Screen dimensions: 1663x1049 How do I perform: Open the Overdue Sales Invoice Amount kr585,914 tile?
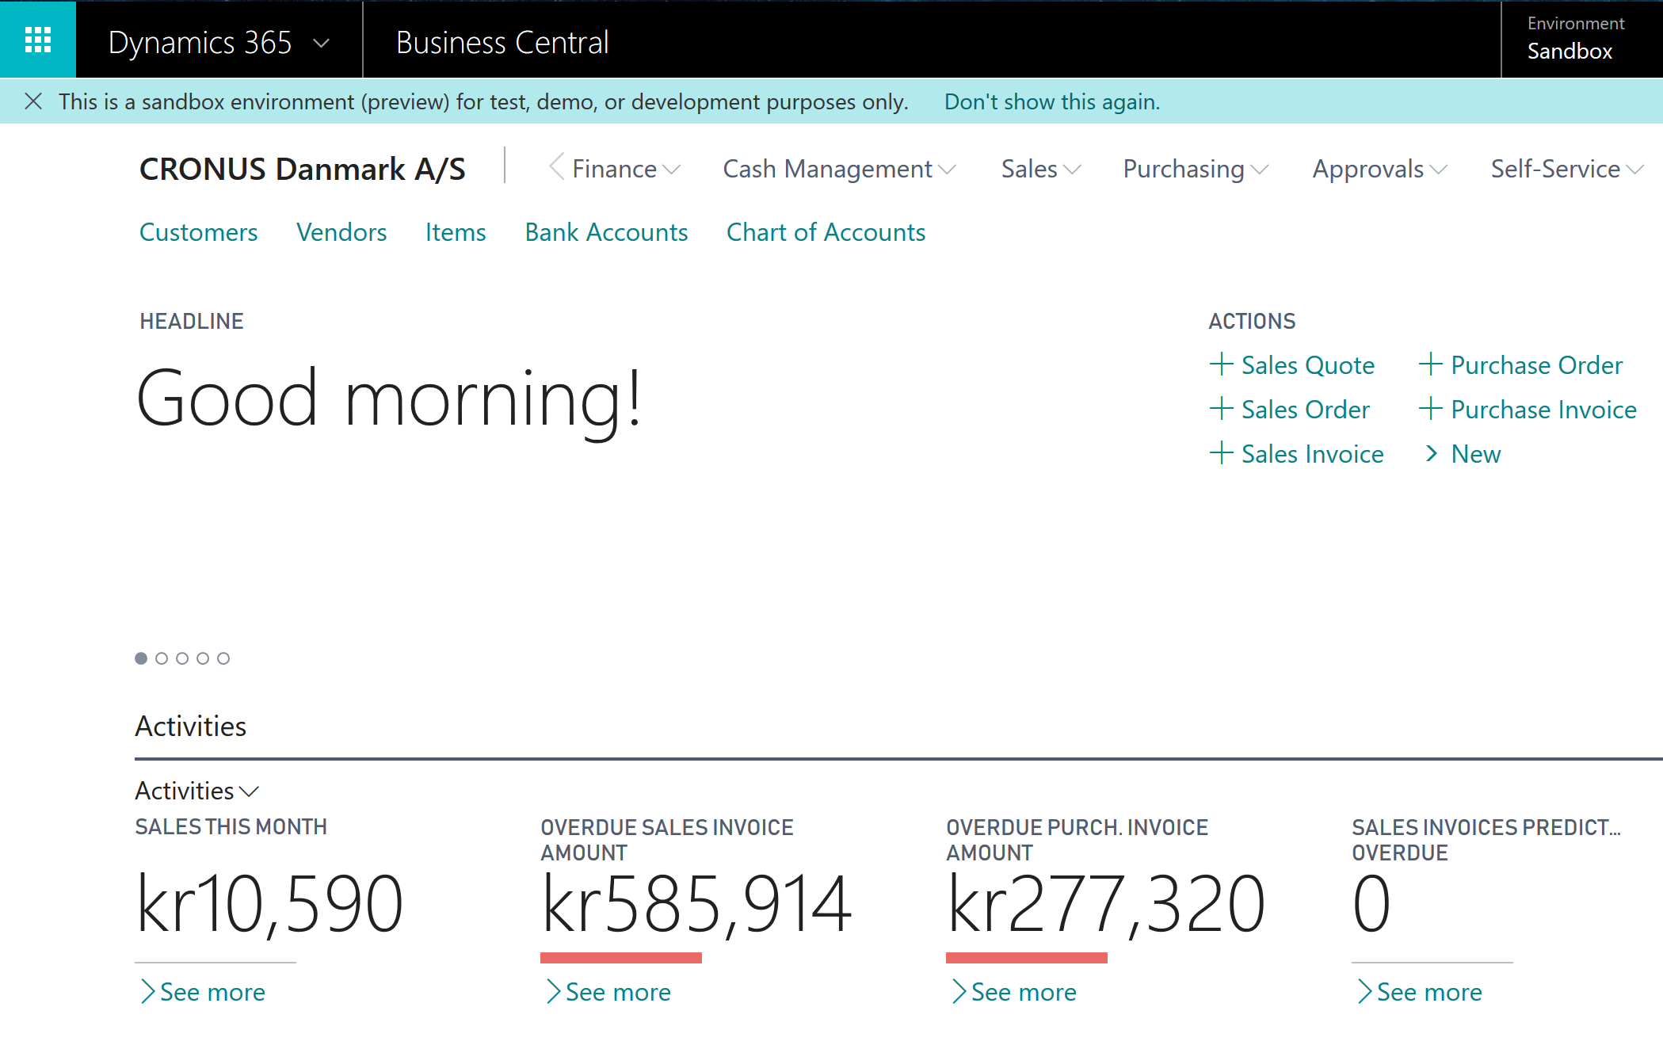pos(697,903)
